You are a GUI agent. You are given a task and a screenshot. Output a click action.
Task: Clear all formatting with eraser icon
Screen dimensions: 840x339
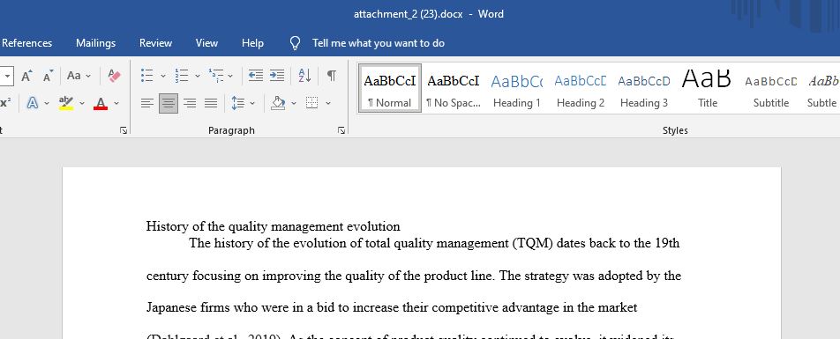pos(114,76)
